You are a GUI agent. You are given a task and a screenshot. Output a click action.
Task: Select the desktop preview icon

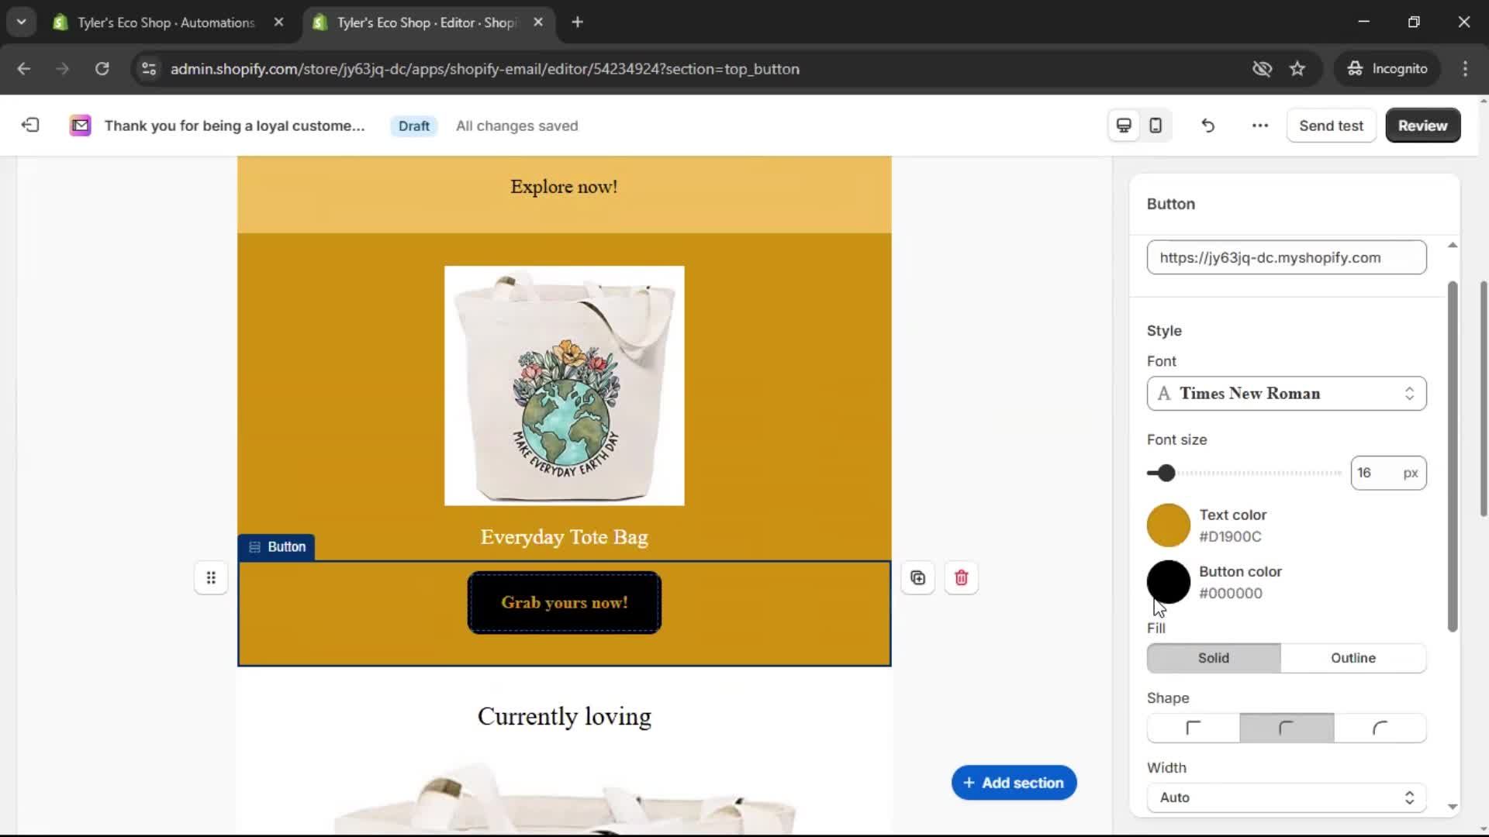coord(1123,125)
